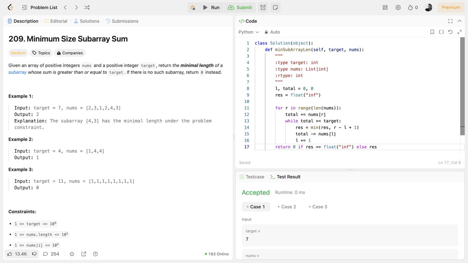Open the settings gear icon

[x=398, y=7]
